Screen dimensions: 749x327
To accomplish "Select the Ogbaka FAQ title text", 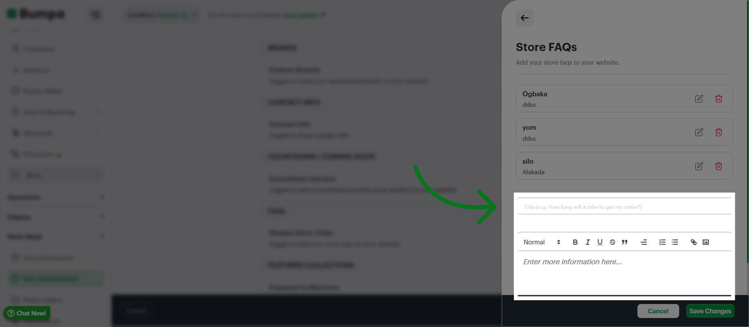I will (x=534, y=94).
